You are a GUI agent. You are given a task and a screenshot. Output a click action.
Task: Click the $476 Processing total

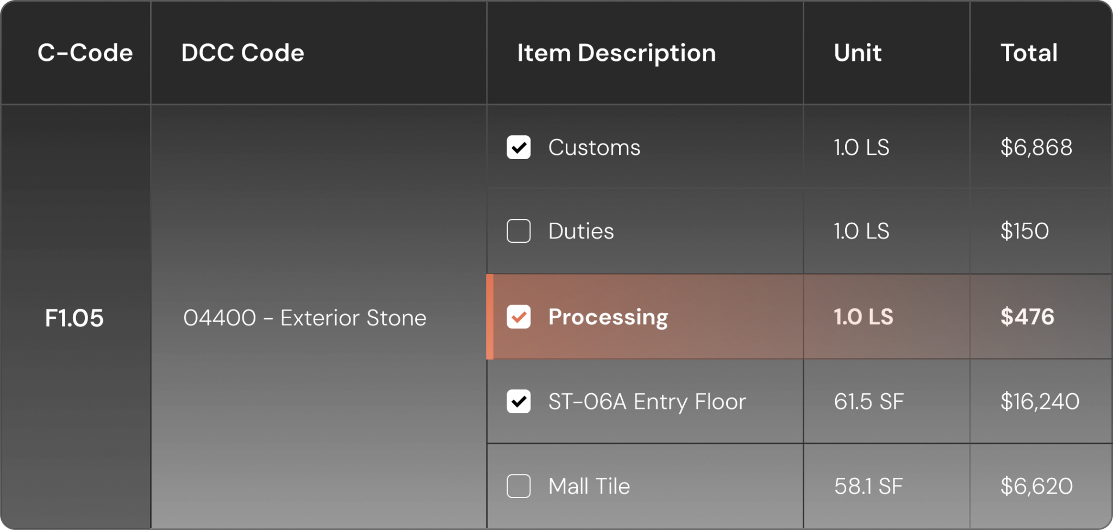[1027, 317]
